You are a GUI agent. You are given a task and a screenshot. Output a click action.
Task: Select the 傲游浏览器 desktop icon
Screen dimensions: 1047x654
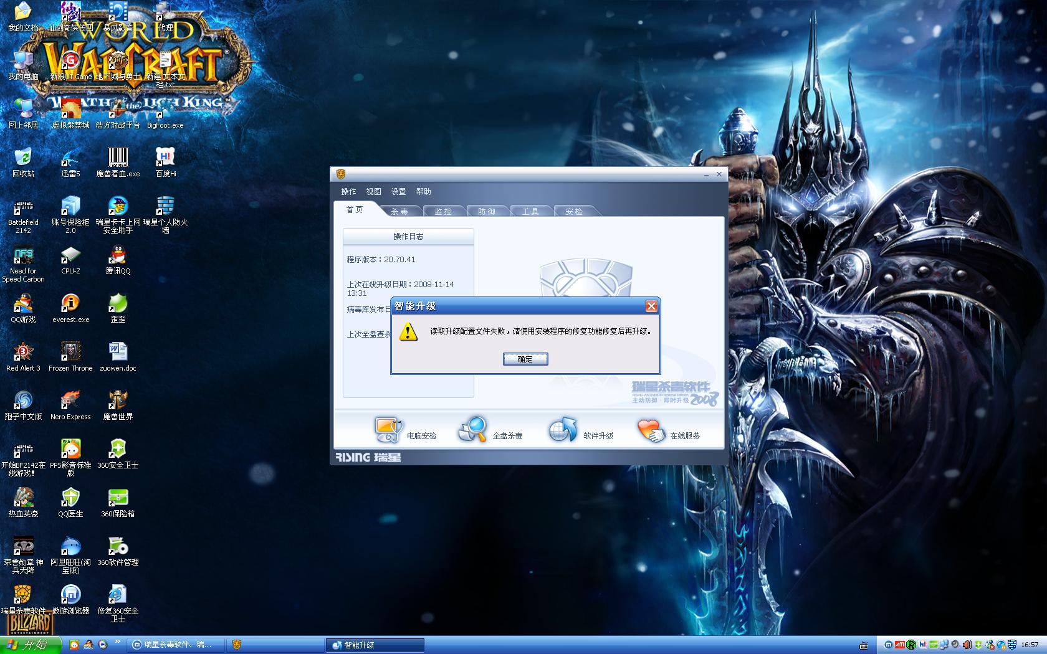point(70,600)
